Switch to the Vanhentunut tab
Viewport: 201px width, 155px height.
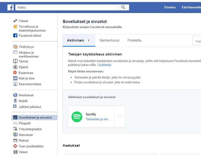(109, 41)
